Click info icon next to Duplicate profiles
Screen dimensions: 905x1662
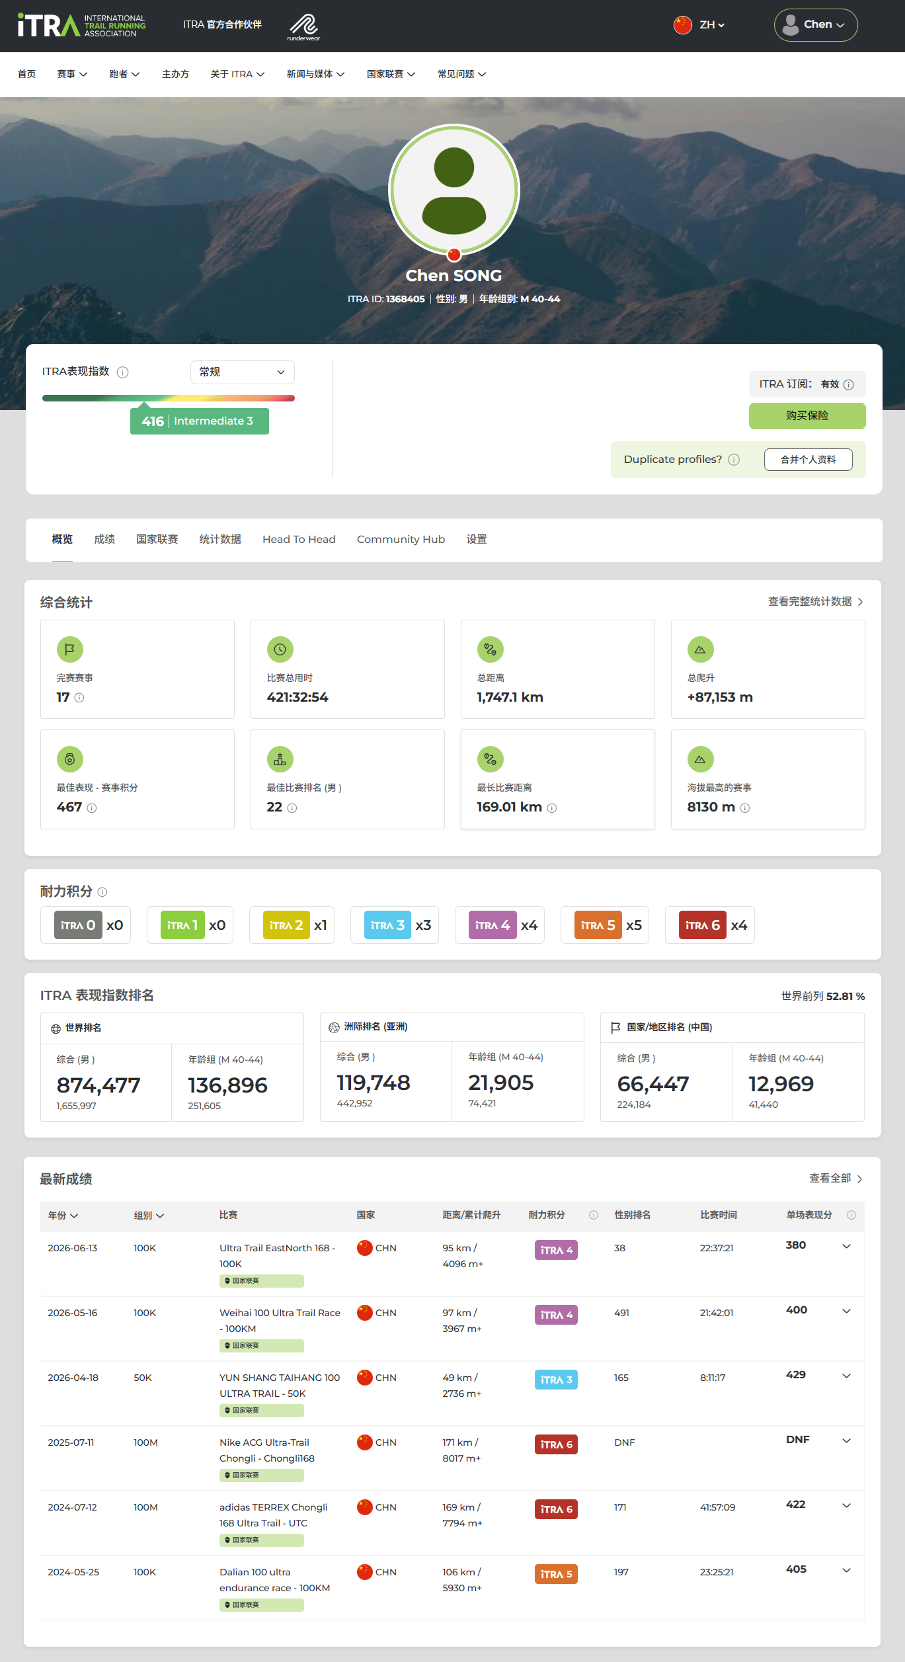(x=734, y=460)
